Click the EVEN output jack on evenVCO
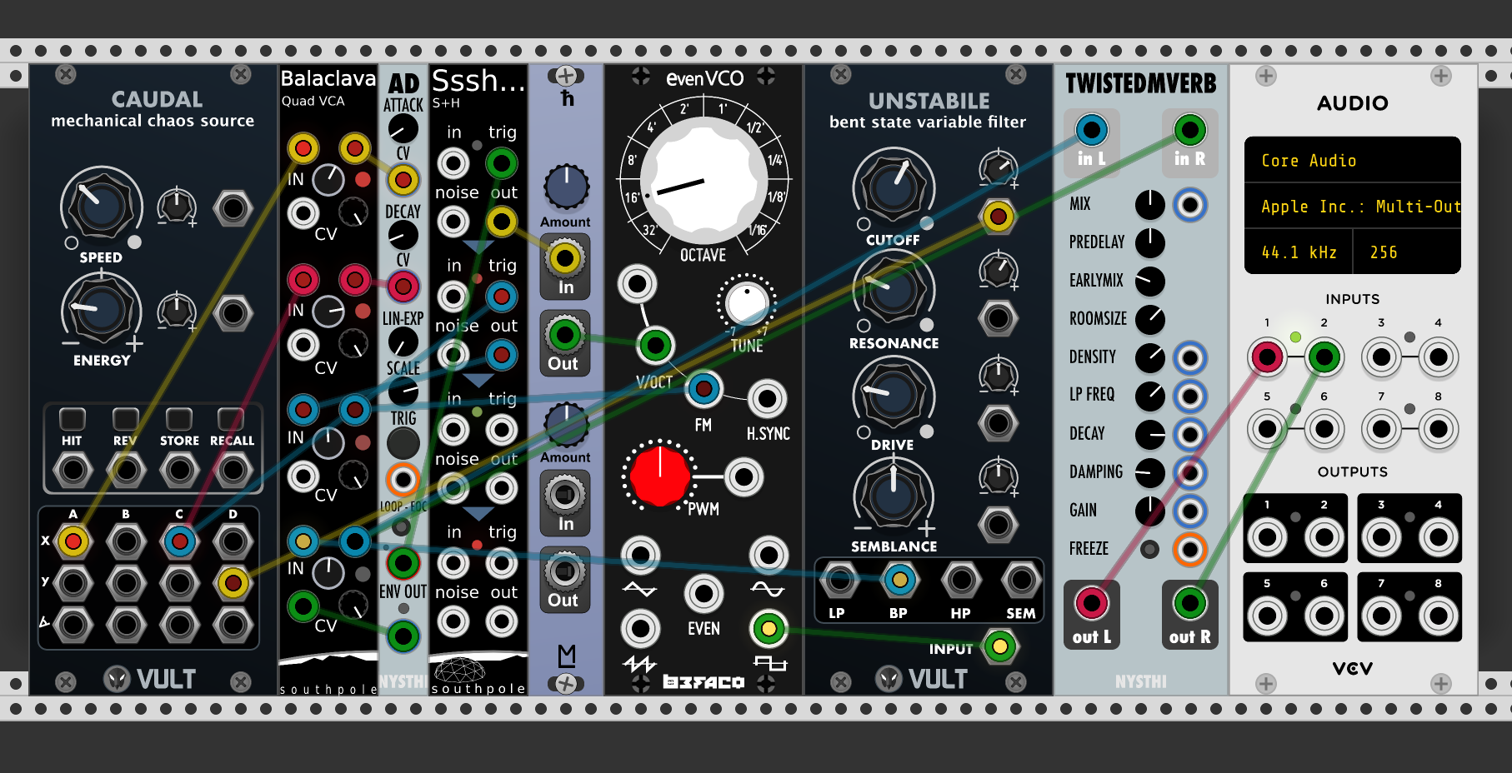 pyautogui.click(x=703, y=594)
